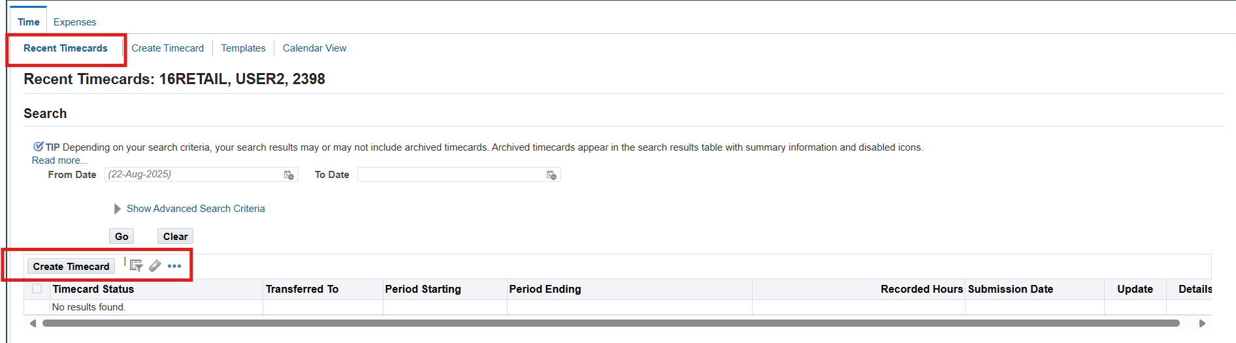Click into the From Date field
Viewport: 1236px width, 343px height.
click(193, 175)
